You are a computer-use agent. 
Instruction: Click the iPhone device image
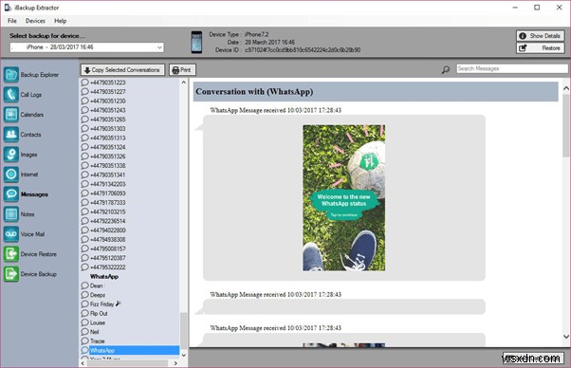click(x=196, y=43)
